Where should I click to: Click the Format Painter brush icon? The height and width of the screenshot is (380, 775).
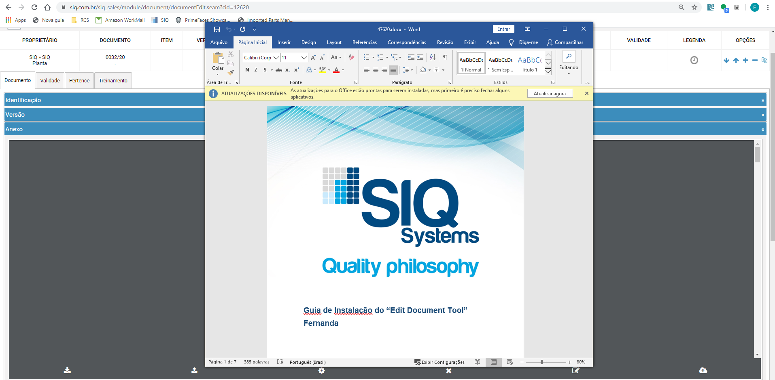[231, 73]
